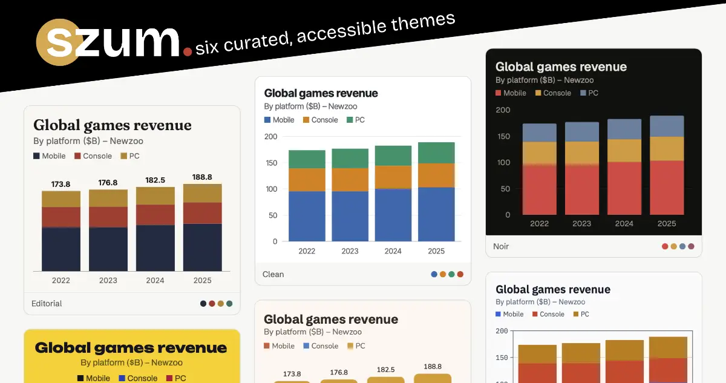Toggle Console legend in Noir chart
The image size is (726, 383).
tap(553, 93)
